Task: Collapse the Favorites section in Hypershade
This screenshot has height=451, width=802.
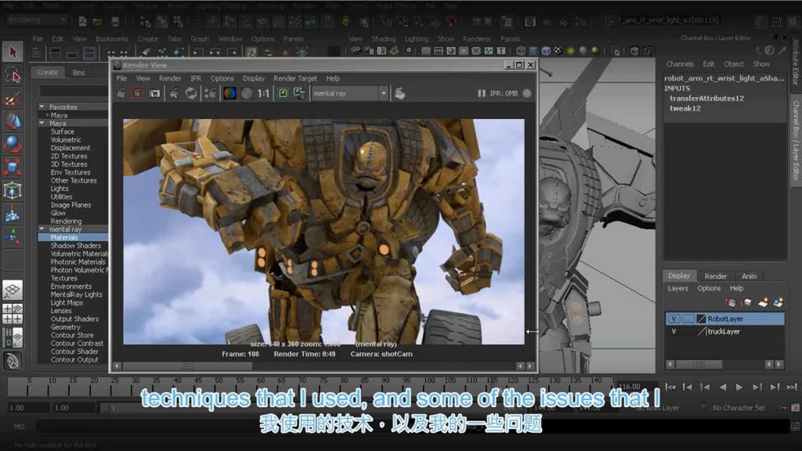Action: click(42, 106)
